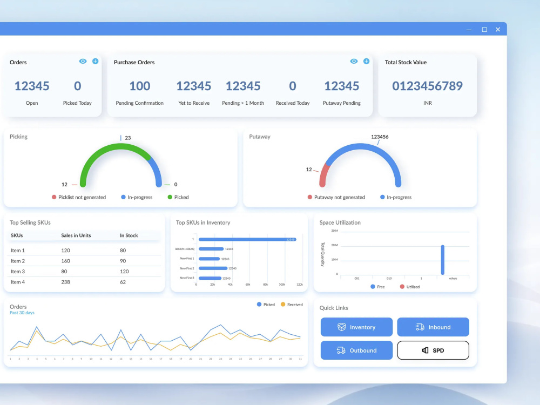Click the 23 label on Picking gauge
The width and height of the screenshot is (540, 405).
128,138
